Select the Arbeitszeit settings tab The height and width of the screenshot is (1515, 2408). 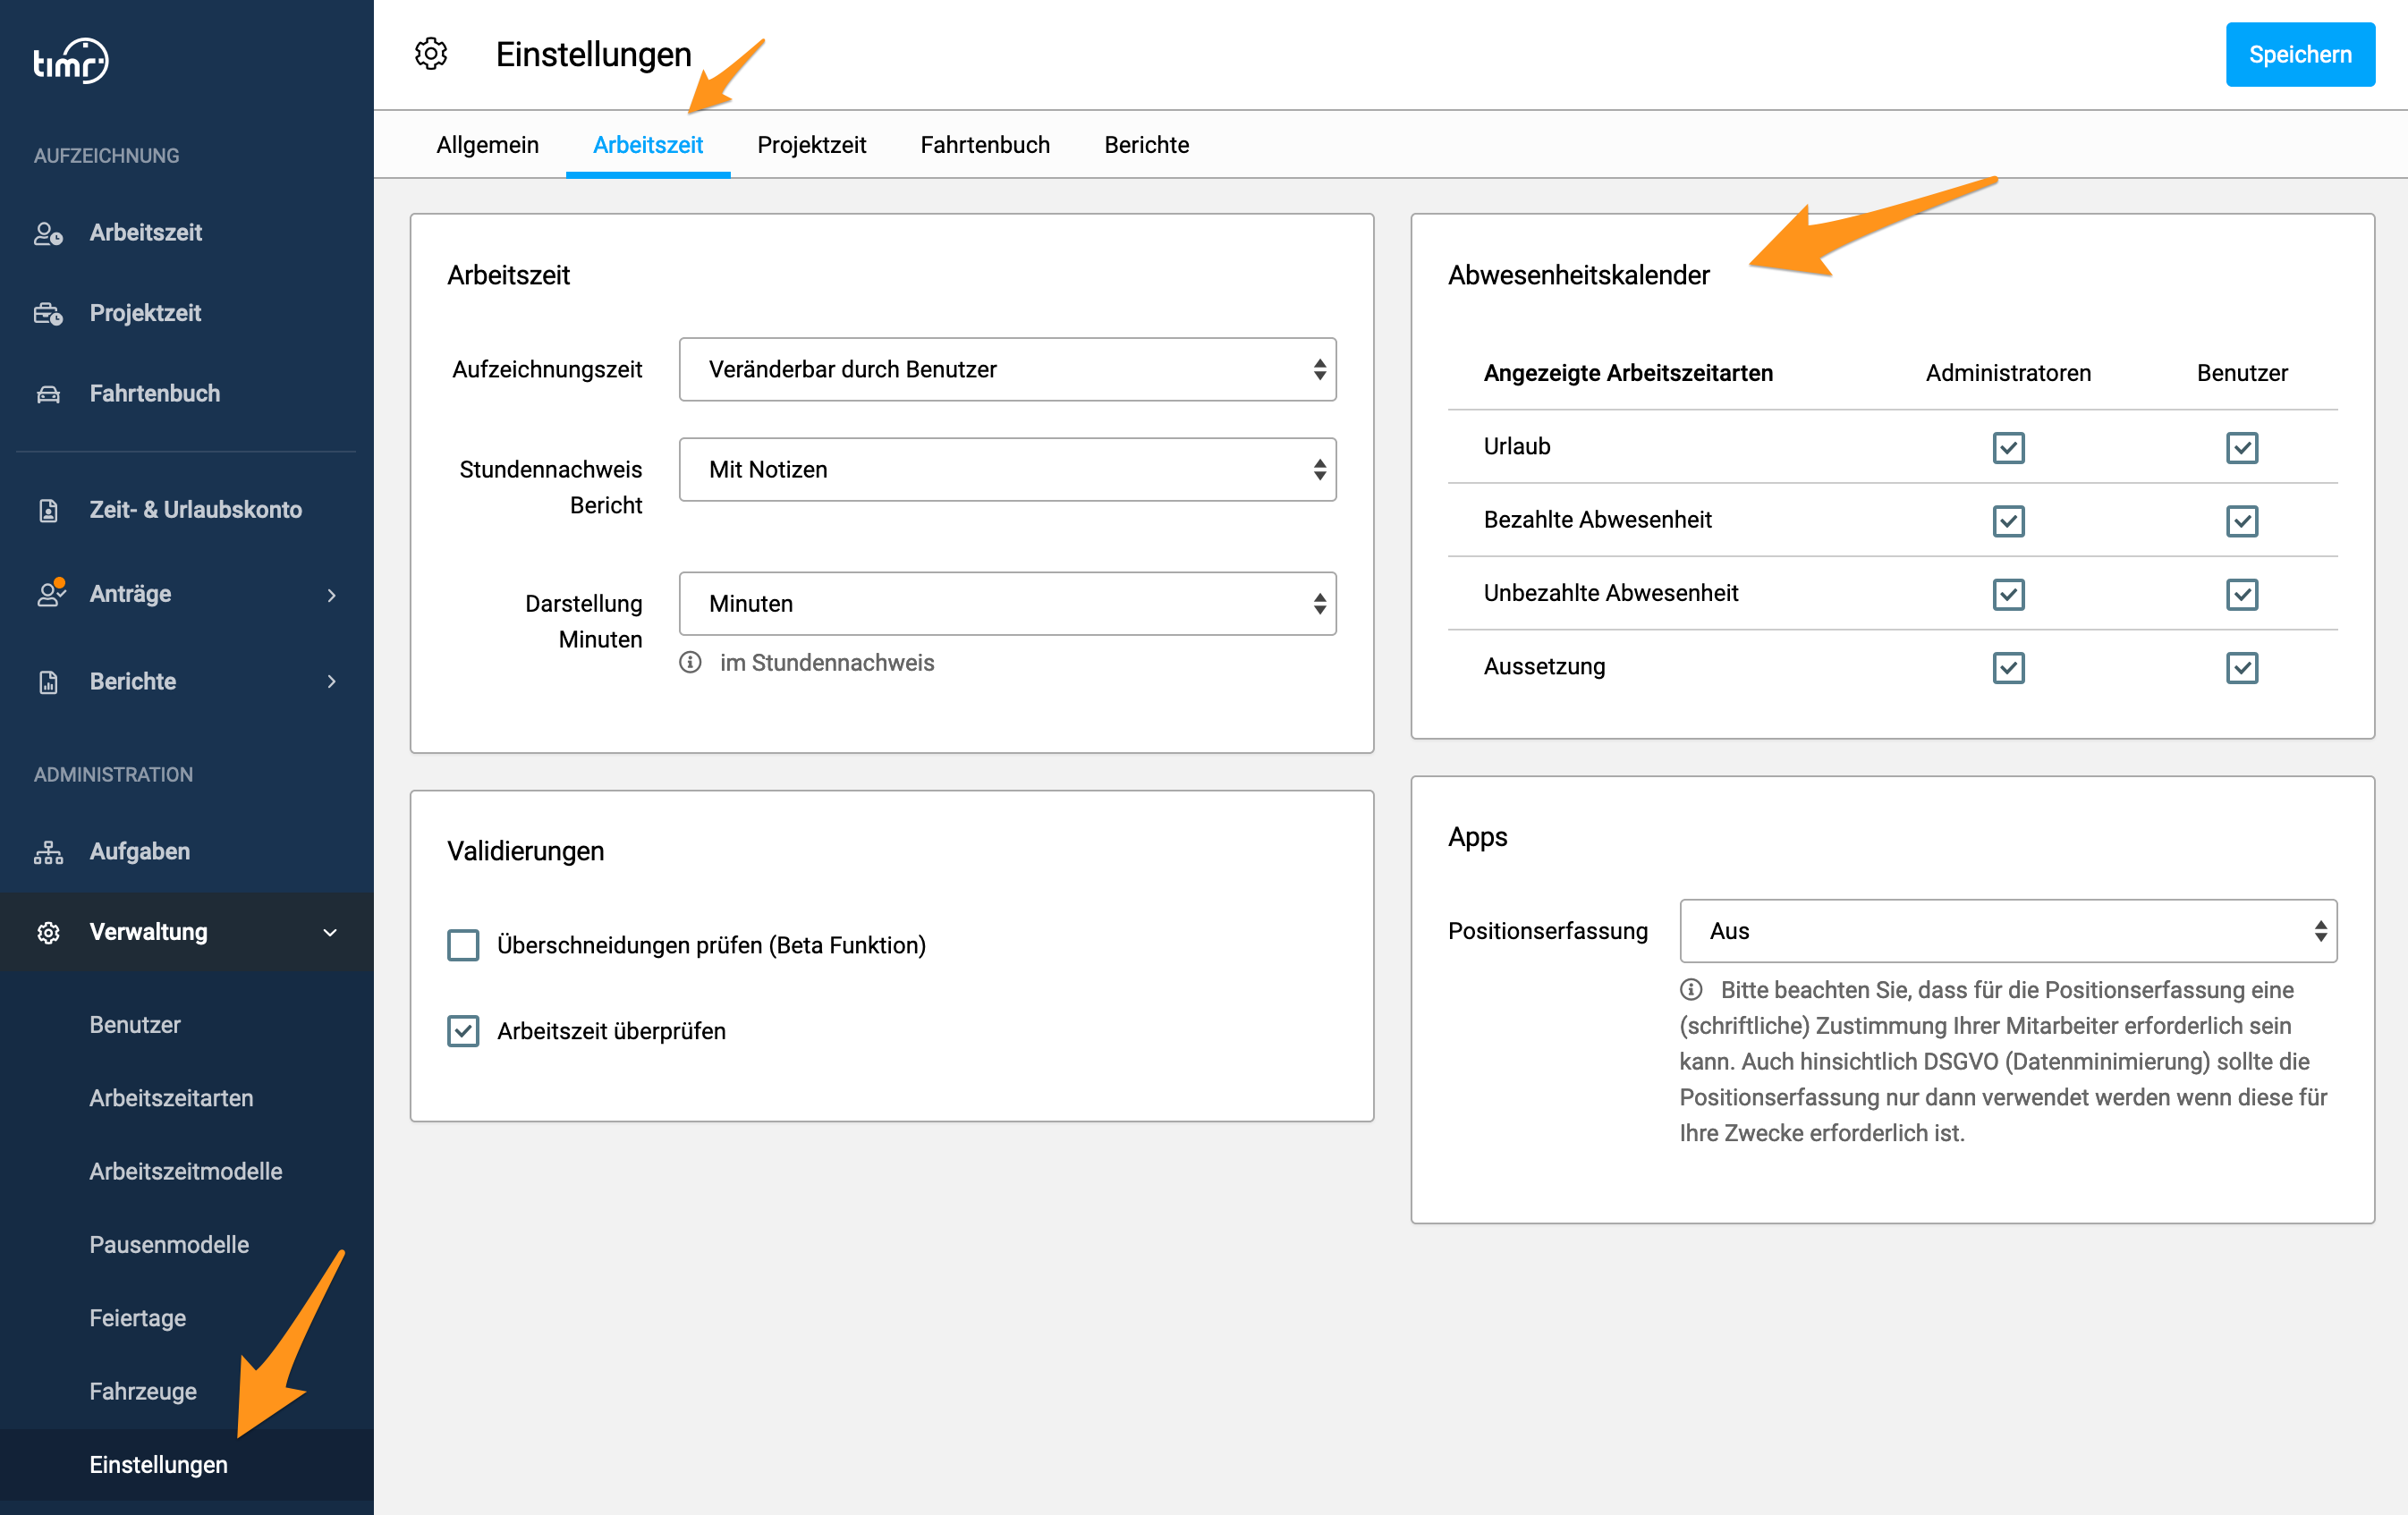click(x=648, y=145)
